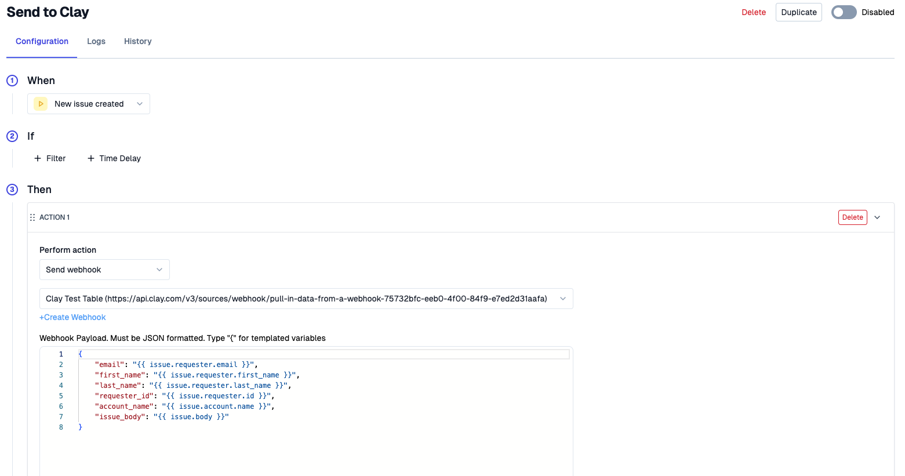The width and height of the screenshot is (905, 476).
Task: Click the plus icon beside Time Delay
Action: click(91, 158)
